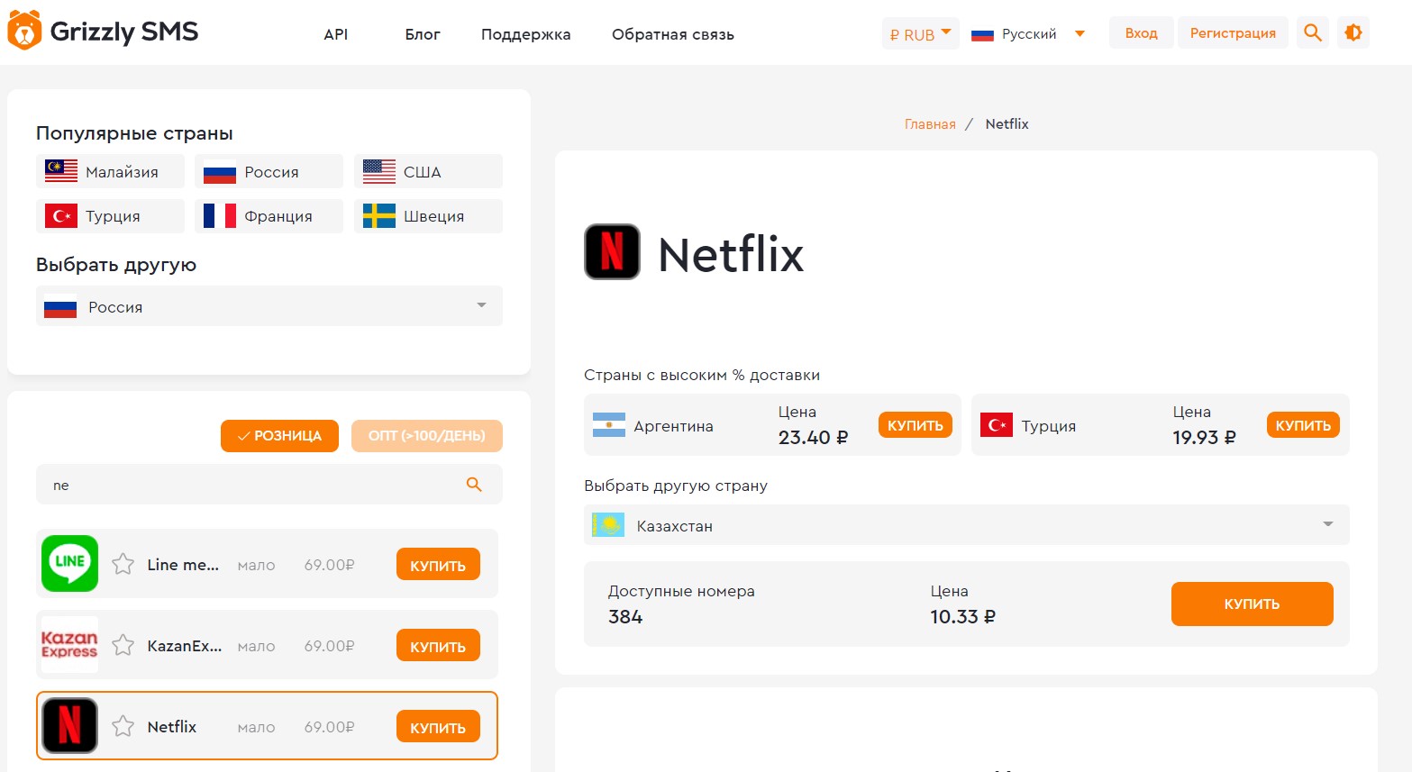Click the Регистрация button

(x=1233, y=33)
